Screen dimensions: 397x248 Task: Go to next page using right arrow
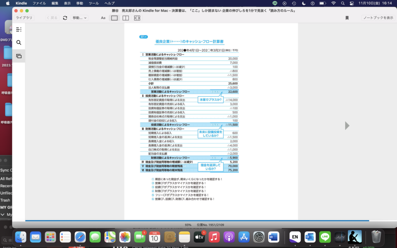pyautogui.click(x=347, y=126)
